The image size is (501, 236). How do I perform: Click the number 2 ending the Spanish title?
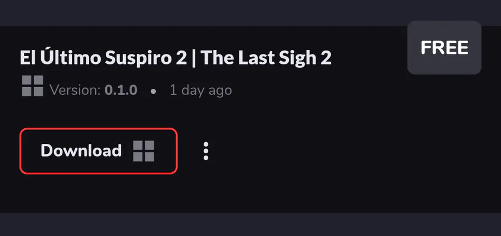click(183, 58)
